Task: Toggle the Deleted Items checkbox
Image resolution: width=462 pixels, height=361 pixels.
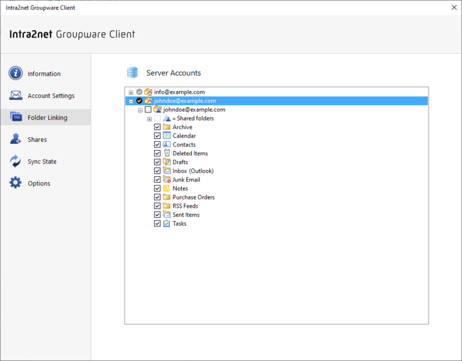Action: click(x=157, y=153)
